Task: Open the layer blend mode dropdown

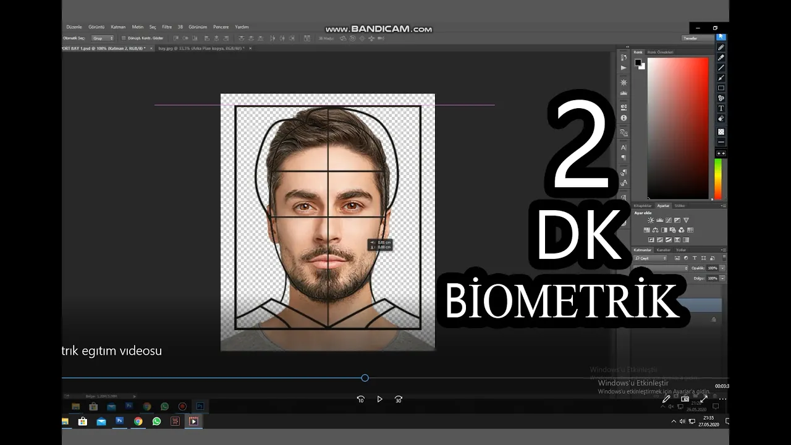Action: [661, 268]
